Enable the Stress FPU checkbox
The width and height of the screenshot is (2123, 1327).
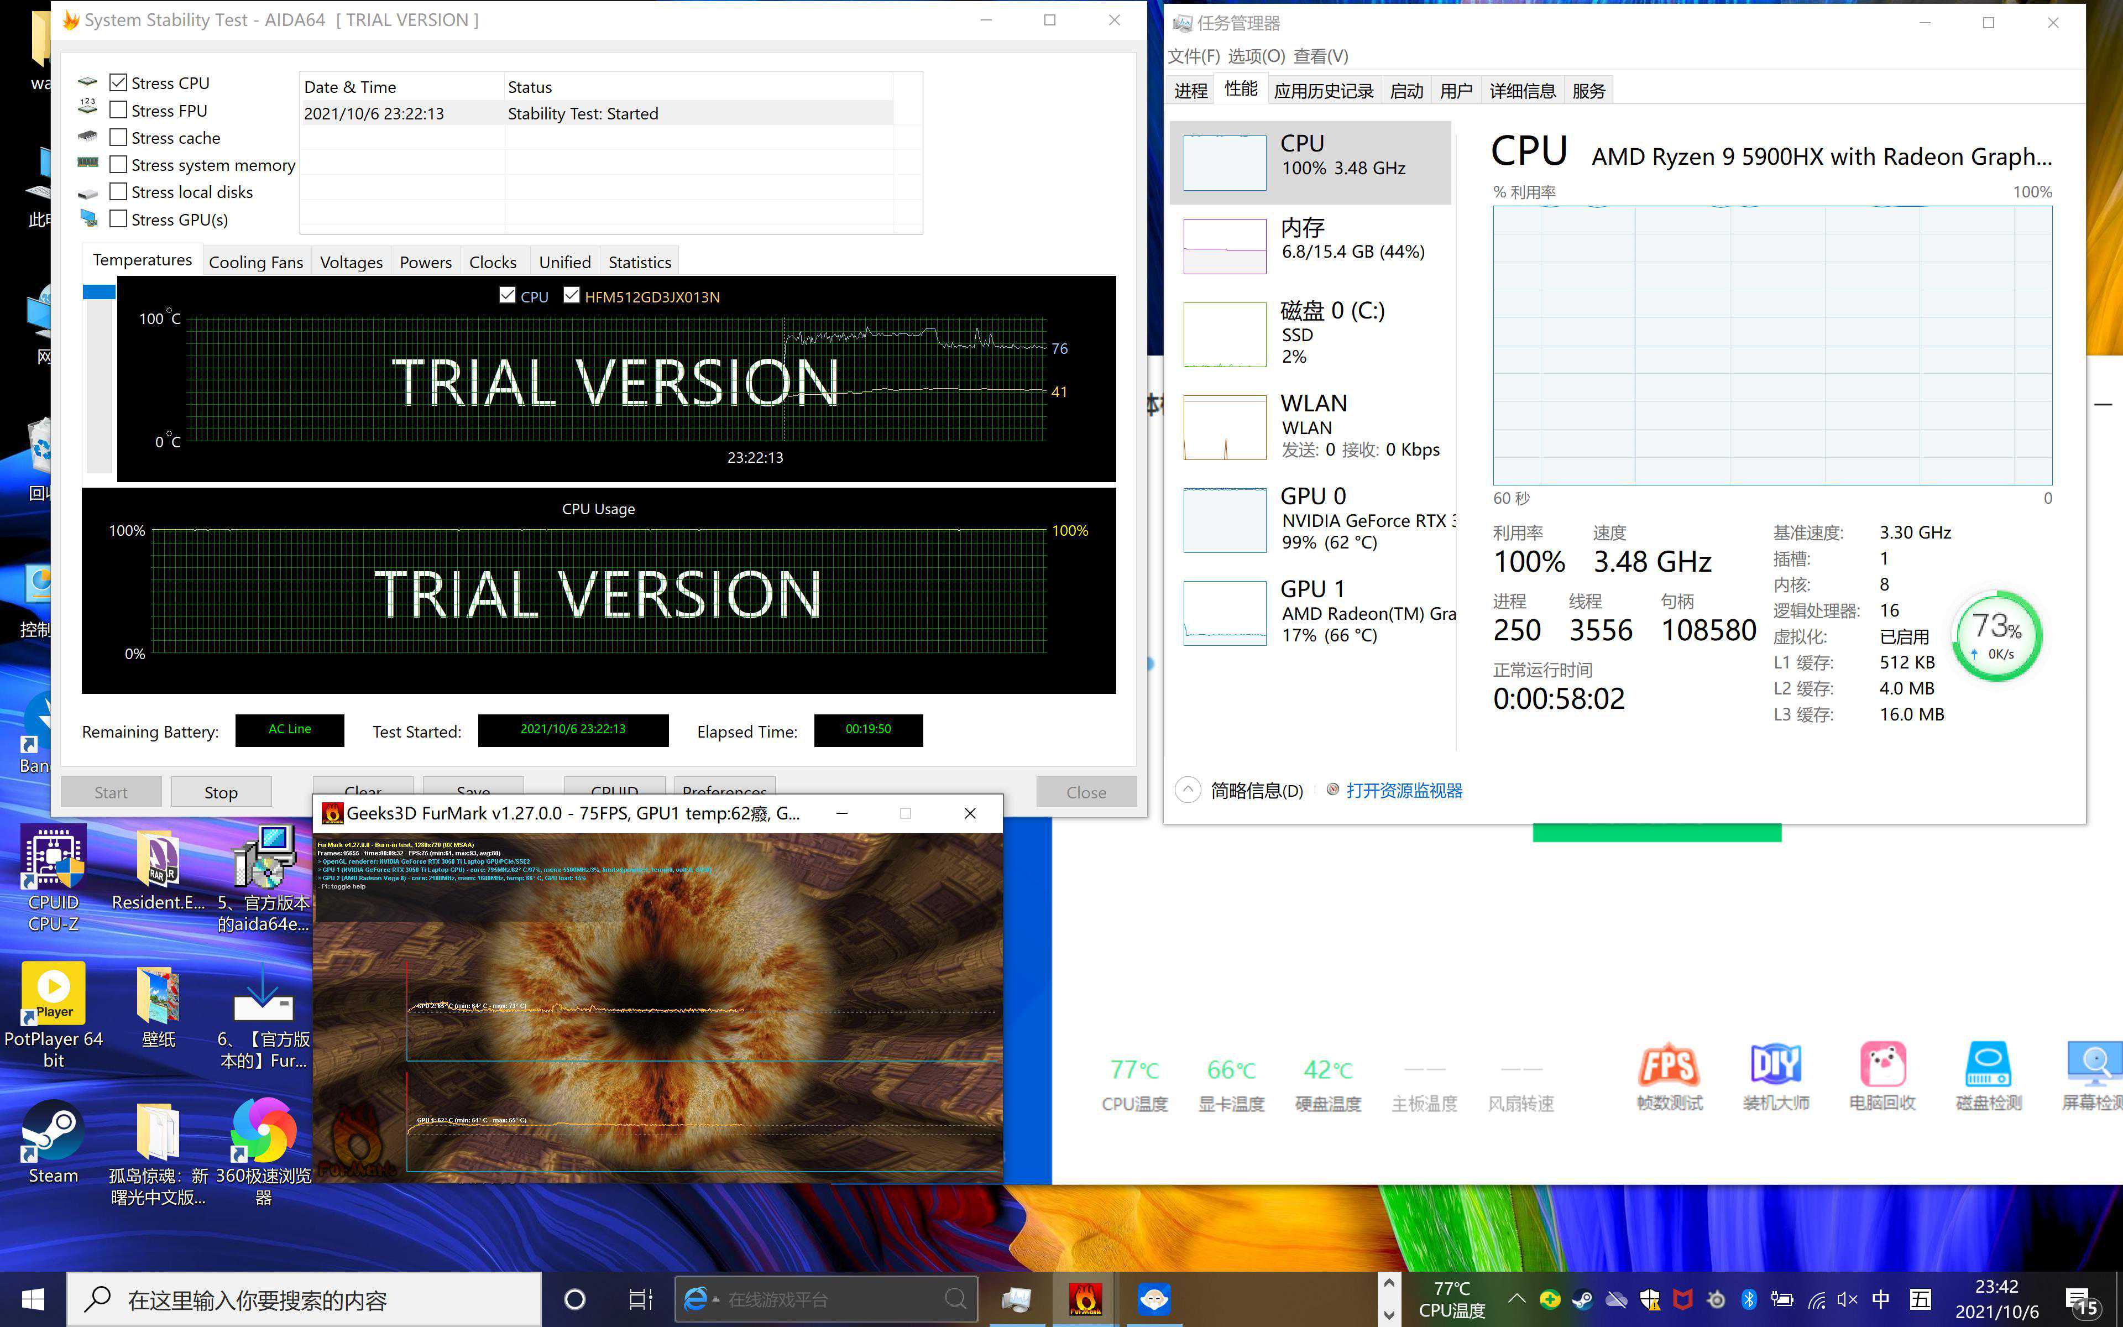point(118,111)
